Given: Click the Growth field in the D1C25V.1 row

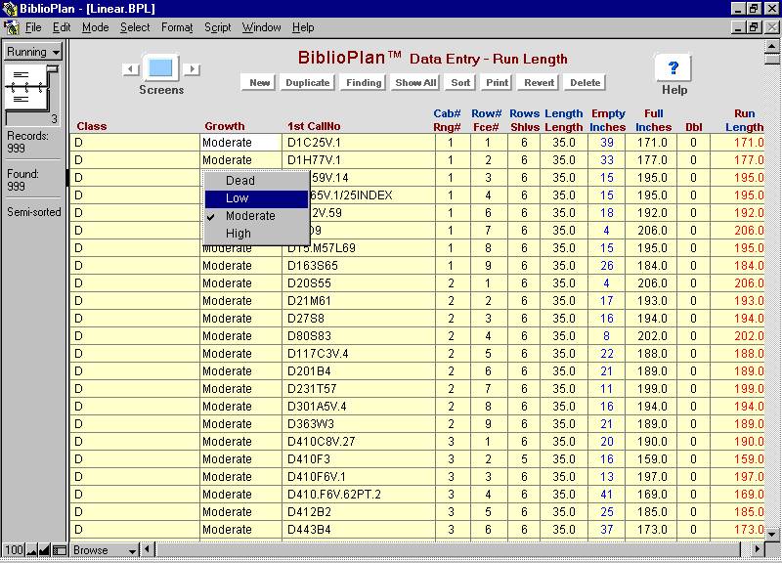Looking at the screenshot, I should pyautogui.click(x=240, y=143).
